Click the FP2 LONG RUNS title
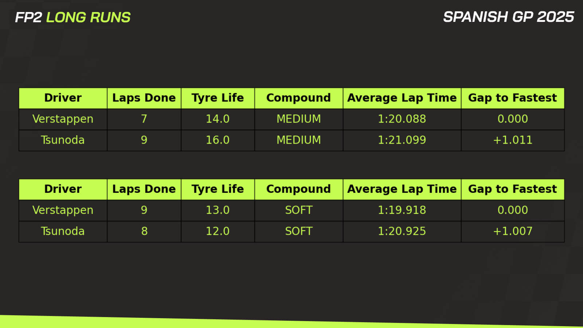This screenshot has height=328, width=583. (x=73, y=17)
